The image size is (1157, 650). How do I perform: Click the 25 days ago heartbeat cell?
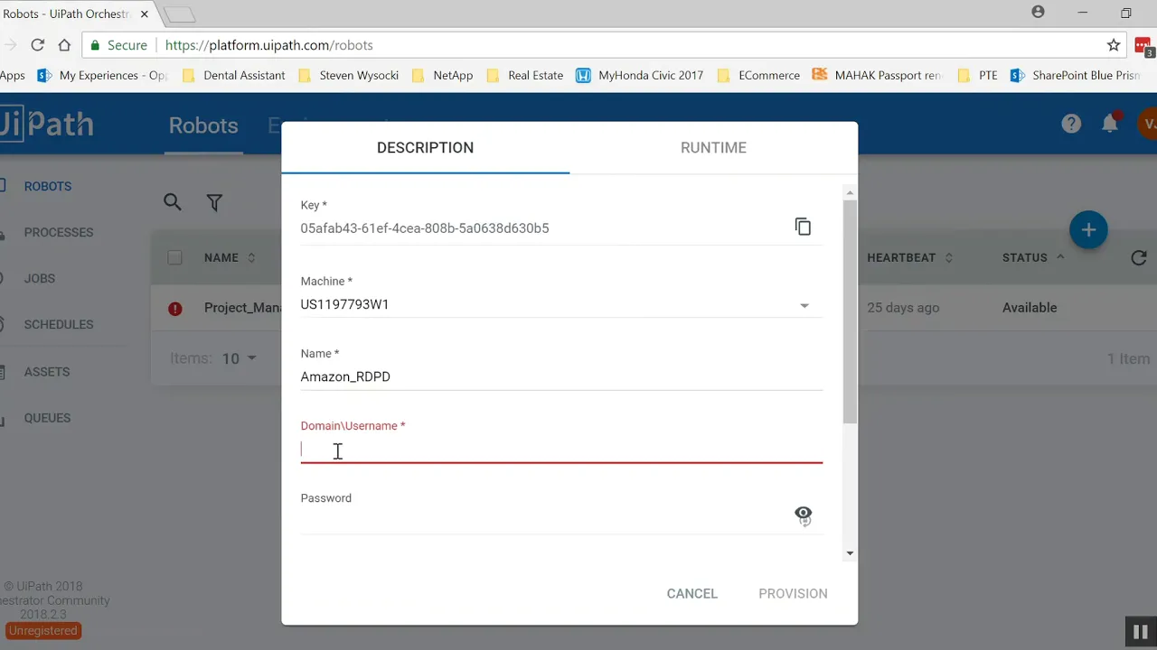(903, 307)
